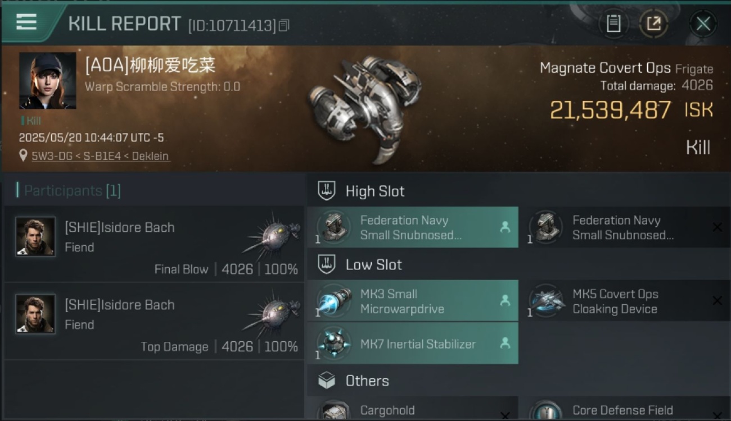The image size is (731, 421).
Task: Share the kill report externally
Action: [x=653, y=24]
